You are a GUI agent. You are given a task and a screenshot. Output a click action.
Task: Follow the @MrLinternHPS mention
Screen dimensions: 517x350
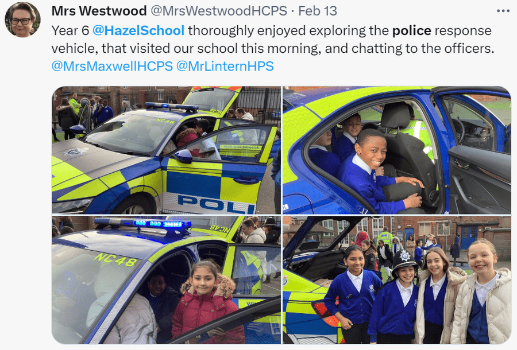225,66
